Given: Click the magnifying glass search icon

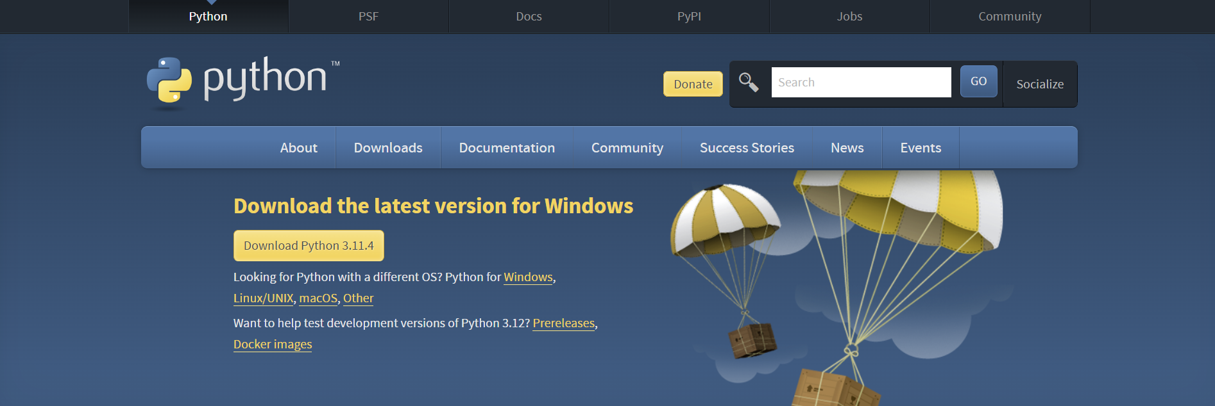Looking at the screenshot, I should tap(749, 83).
